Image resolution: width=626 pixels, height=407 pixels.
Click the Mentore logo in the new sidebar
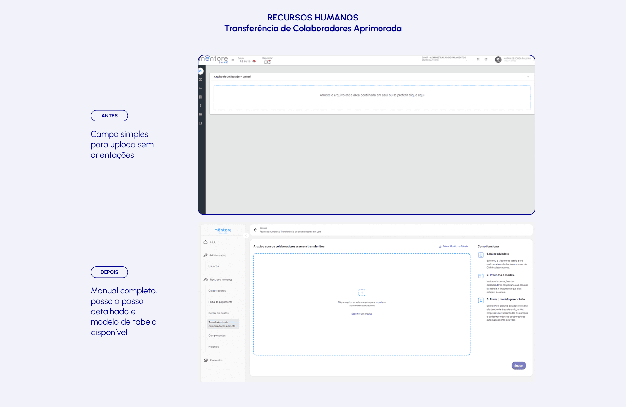tap(223, 230)
